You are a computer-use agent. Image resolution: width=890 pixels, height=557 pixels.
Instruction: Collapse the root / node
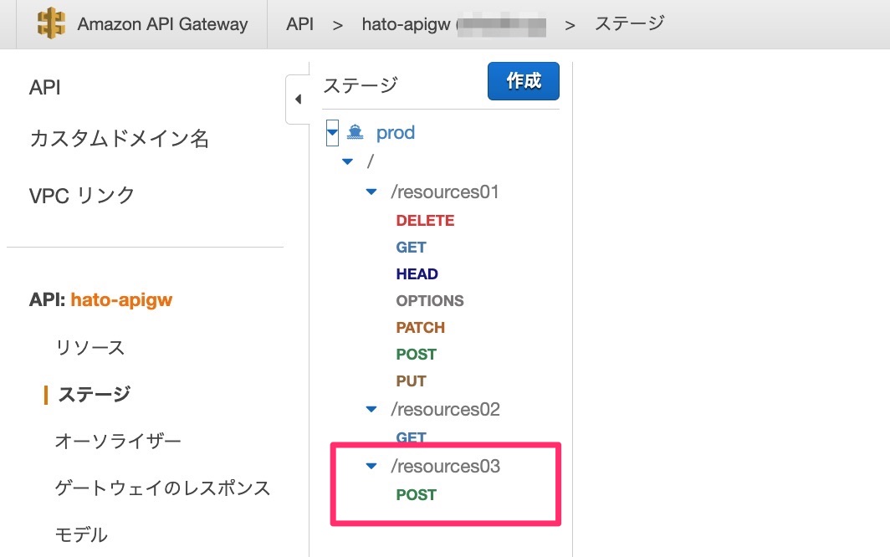(x=348, y=161)
